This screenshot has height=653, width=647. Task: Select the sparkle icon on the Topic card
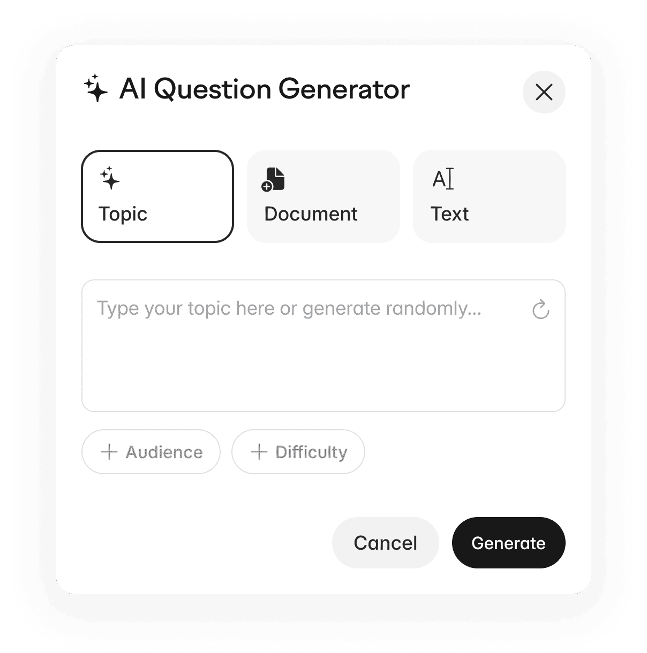pyautogui.click(x=109, y=179)
